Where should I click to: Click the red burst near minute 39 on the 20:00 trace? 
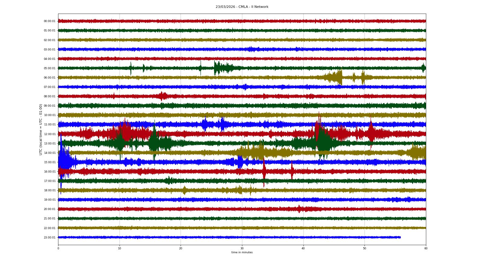(x=299, y=209)
